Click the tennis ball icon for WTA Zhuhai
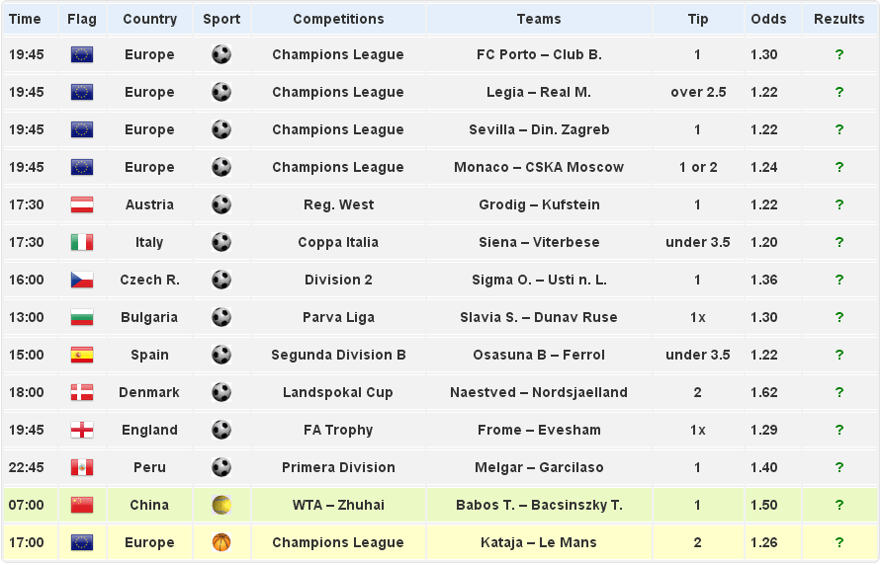 [221, 506]
